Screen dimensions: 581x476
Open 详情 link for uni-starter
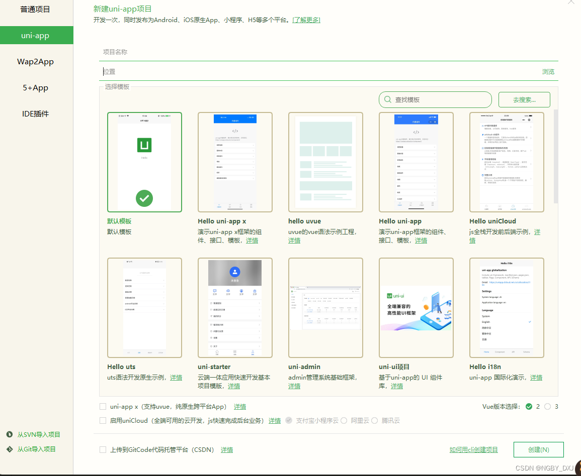pyautogui.click(x=234, y=386)
